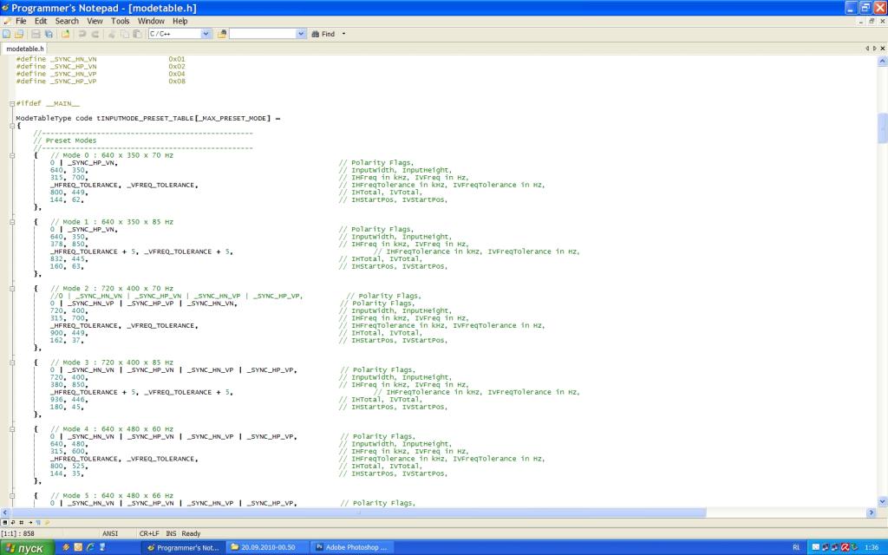
Task: Toggle the fold marker at #ifdef __MAIN__
Action: pyautogui.click(x=12, y=103)
